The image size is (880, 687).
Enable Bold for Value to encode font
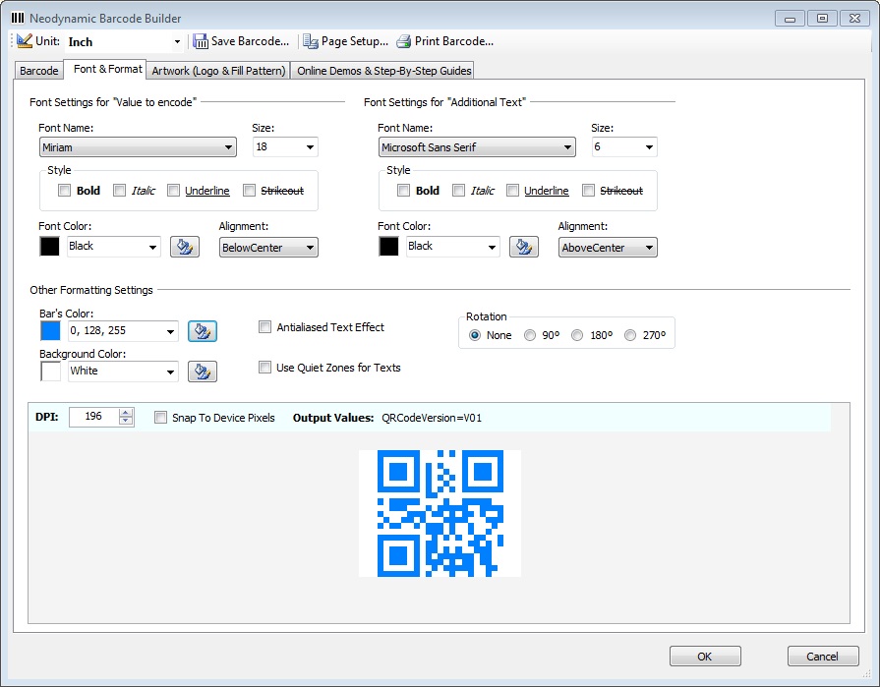pos(65,190)
